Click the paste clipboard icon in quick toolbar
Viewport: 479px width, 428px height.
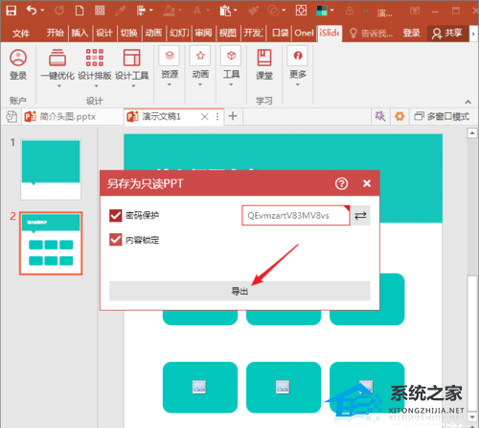[x=225, y=11]
